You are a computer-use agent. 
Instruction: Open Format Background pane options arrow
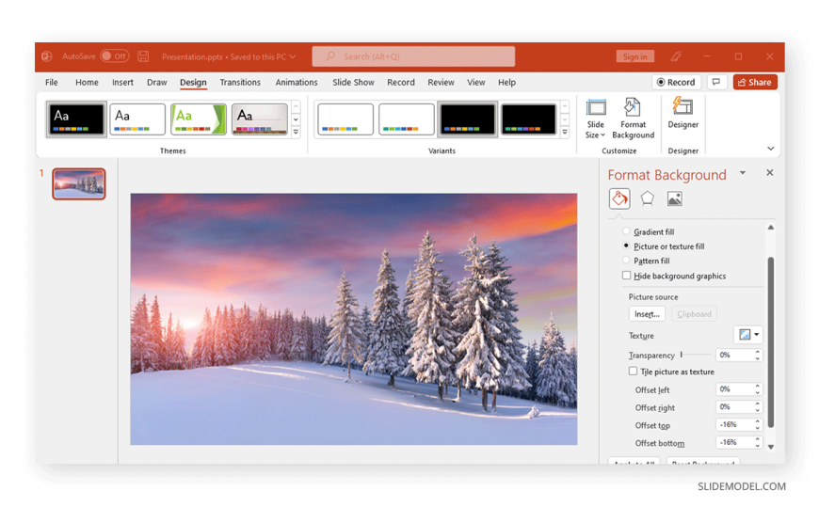click(742, 173)
